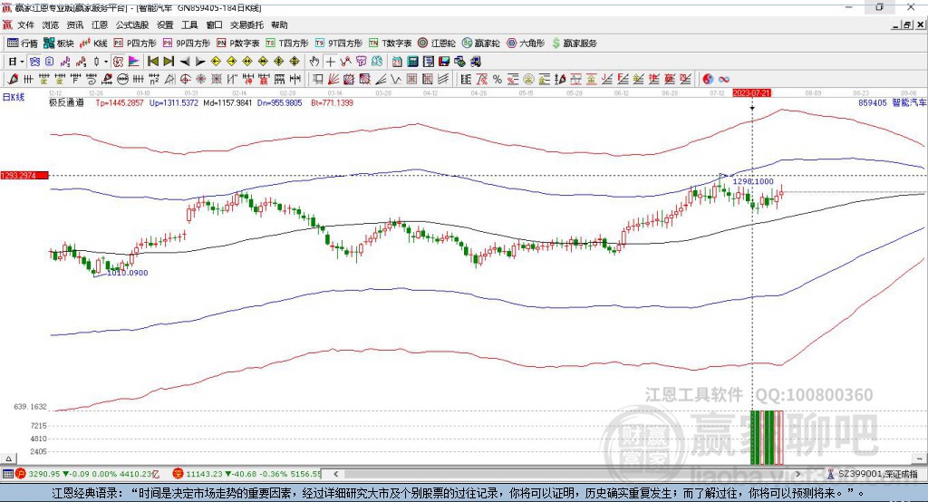Open the 江恩轮 Gann wheel

click(436, 43)
